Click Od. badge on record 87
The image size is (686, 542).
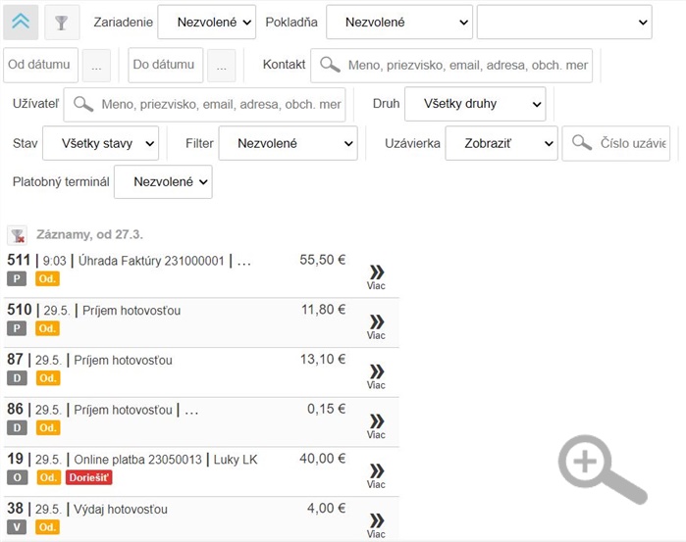click(48, 378)
